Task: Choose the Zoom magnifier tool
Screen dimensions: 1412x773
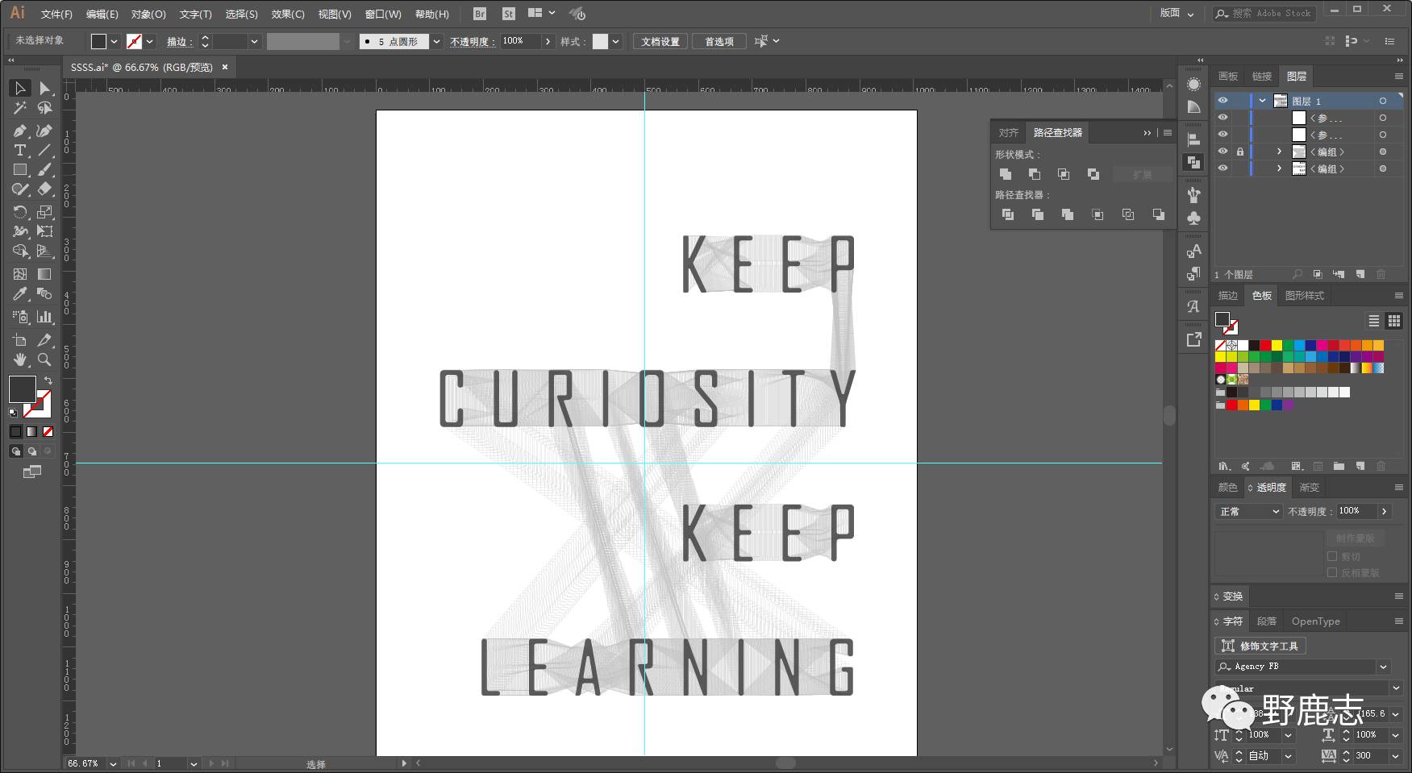Action: point(44,359)
